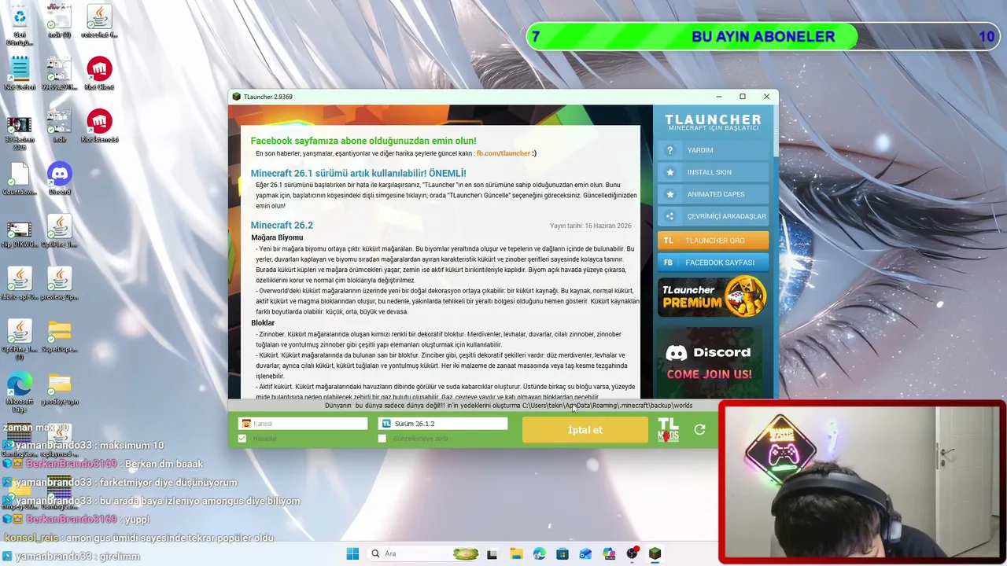
Task: Select the Countdown file on the desktop
Action: 20,178
